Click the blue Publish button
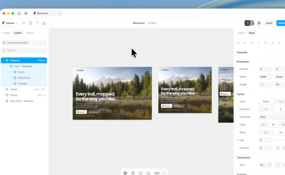Screen dimensions: 285x175 281,23
